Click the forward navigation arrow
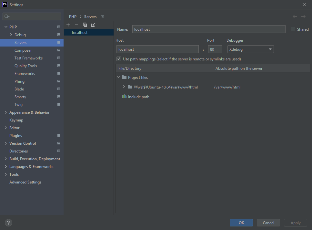The width and height of the screenshot is (312, 230). pos(303,16)
